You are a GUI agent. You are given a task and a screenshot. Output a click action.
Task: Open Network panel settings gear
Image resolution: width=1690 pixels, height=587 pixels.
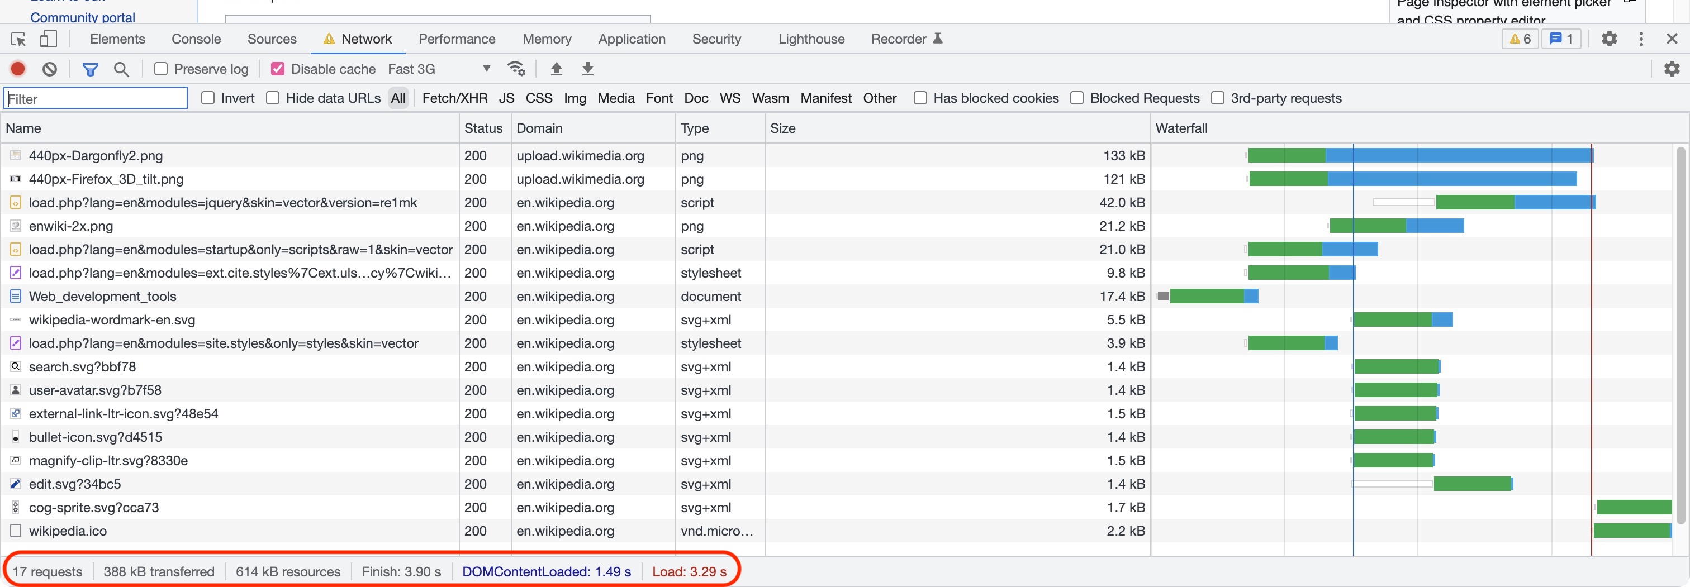pyautogui.click(x=1672, y=69)
